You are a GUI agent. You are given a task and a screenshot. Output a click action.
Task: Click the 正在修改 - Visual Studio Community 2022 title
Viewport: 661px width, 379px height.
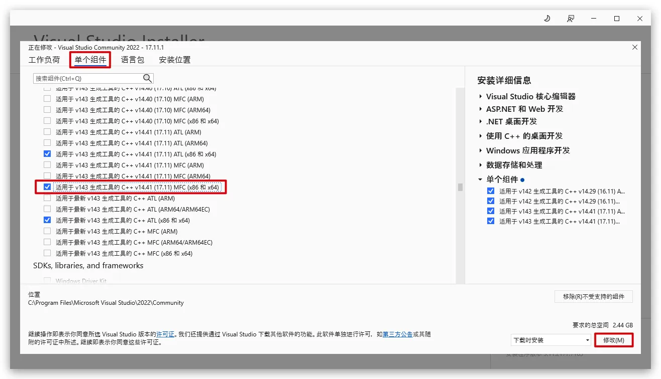(x=96, y=48)
